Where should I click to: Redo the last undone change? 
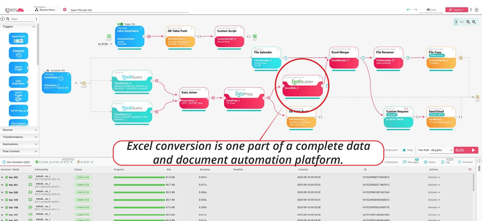[x=415, y=10]
